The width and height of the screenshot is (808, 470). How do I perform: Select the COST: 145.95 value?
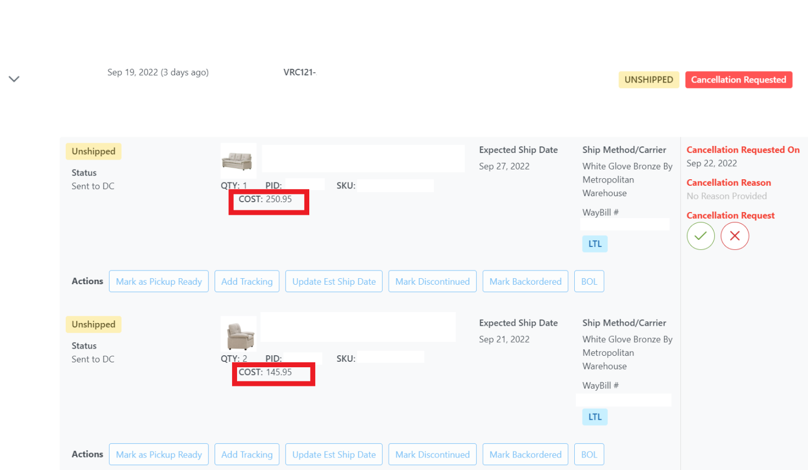[x=265, y=372]
